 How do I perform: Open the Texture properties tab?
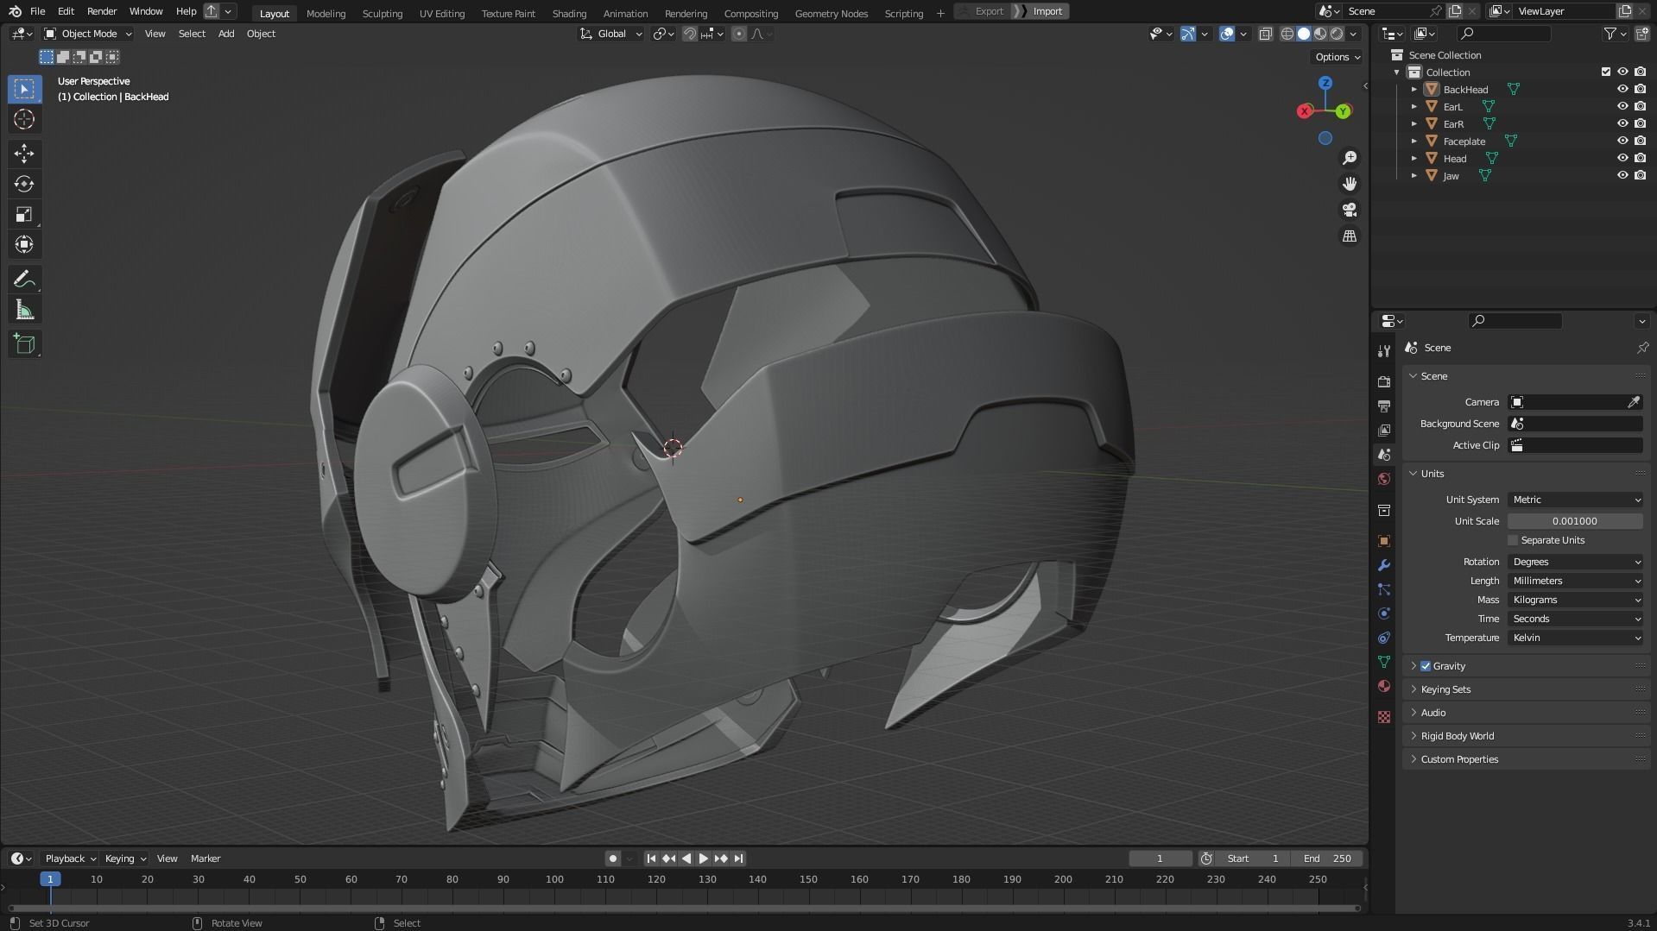point(1384,717)
